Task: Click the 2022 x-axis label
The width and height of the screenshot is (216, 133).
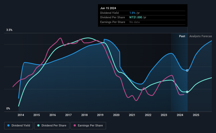Action: coord(148,115)
